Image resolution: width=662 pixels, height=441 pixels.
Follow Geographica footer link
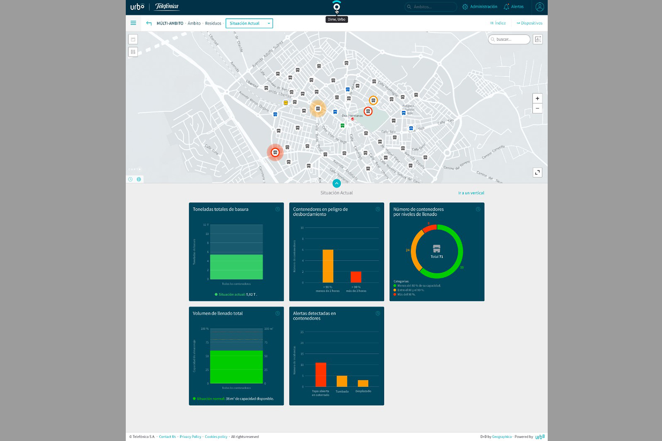[502, 437]
